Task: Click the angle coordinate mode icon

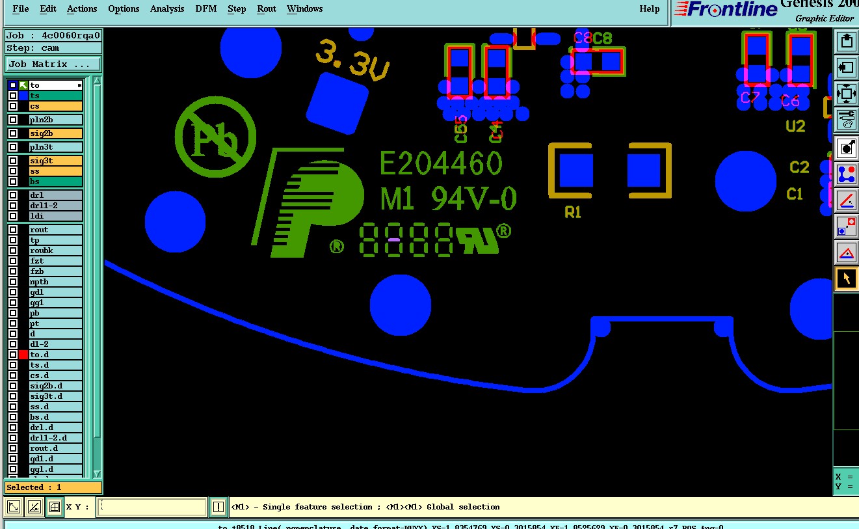Action: click(34, 506)
